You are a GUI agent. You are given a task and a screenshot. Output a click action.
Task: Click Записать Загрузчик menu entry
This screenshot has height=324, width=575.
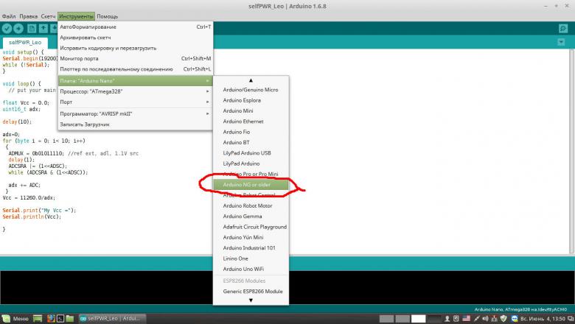point(136,124)
